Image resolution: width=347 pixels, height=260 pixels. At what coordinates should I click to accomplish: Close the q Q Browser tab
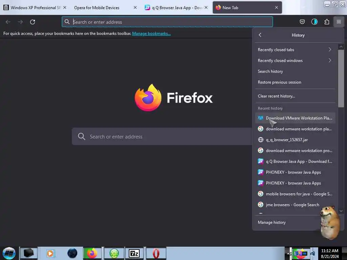pos(206,7)
